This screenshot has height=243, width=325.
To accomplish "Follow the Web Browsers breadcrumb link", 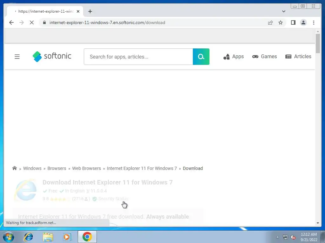I will tap(86, 168).
